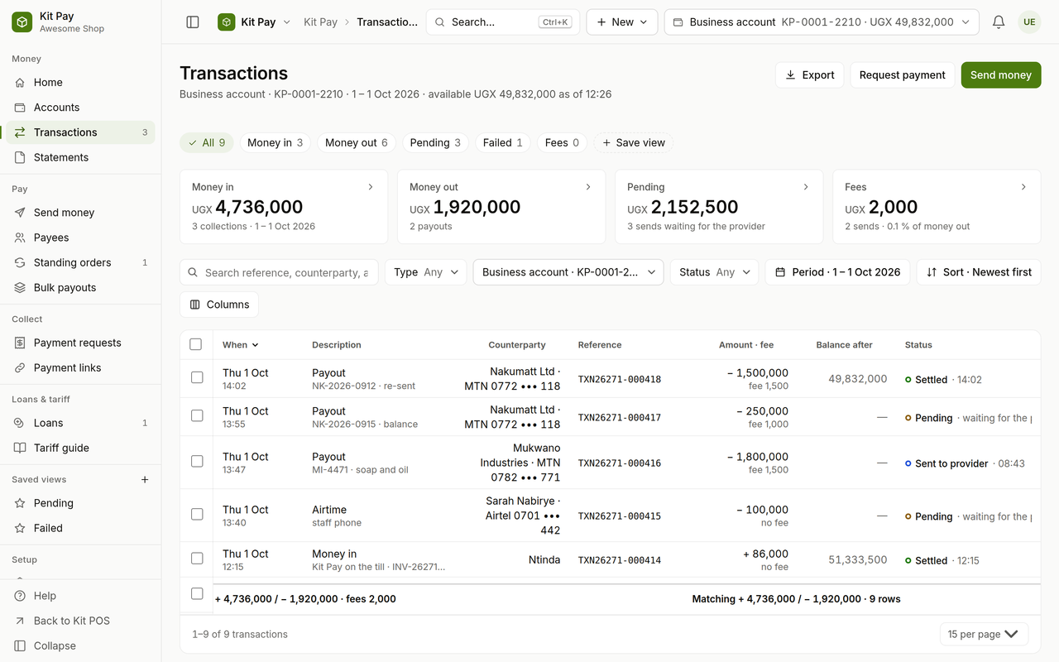This screenshot has height=662, width=1059.
Task: Expand the New menu dropdown
Action: [x=622, y=22]
